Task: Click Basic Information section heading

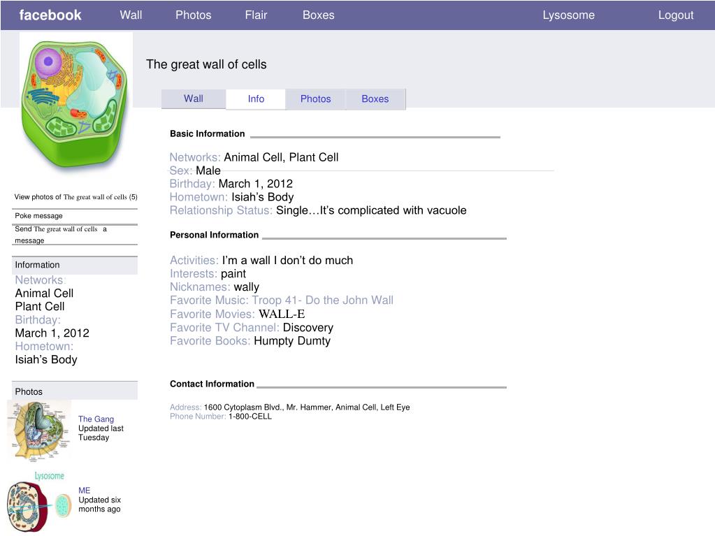Action: tap(207, 133)
